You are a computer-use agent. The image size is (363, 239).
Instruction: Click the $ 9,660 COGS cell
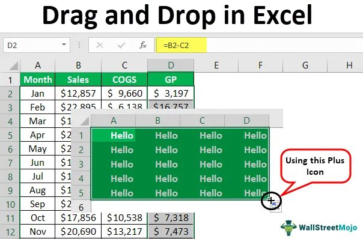124,94
